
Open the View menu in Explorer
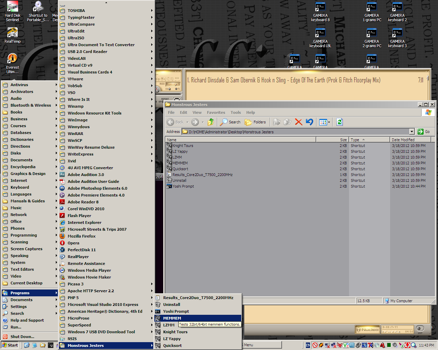point(197,112)
